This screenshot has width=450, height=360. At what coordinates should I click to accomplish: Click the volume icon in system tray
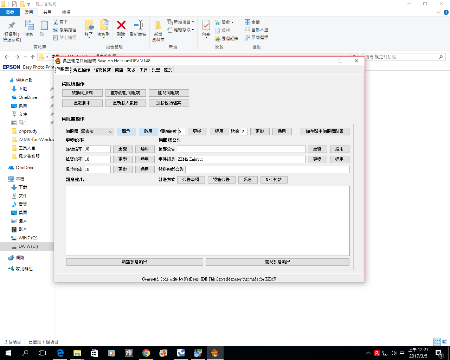(393, 353)
